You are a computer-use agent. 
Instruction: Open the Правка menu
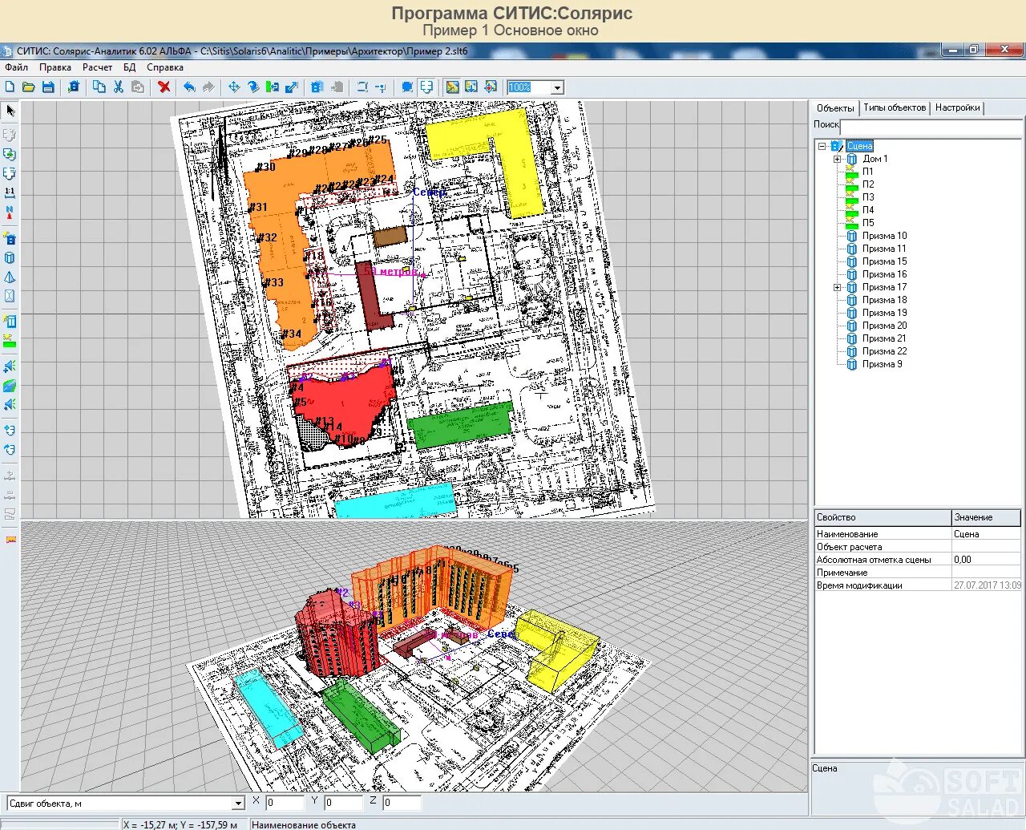55,67
